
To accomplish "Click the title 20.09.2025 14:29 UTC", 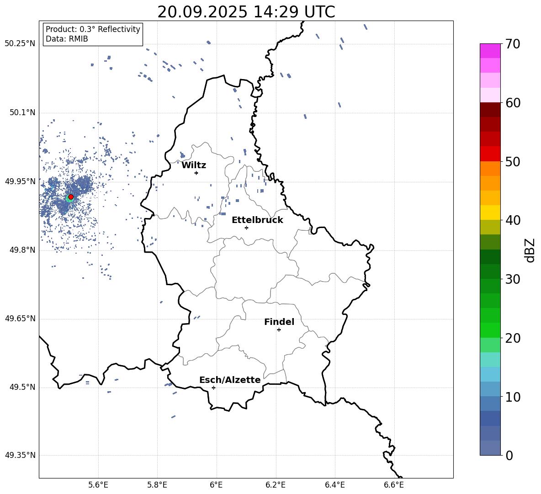I will click(x=246, y=12).
